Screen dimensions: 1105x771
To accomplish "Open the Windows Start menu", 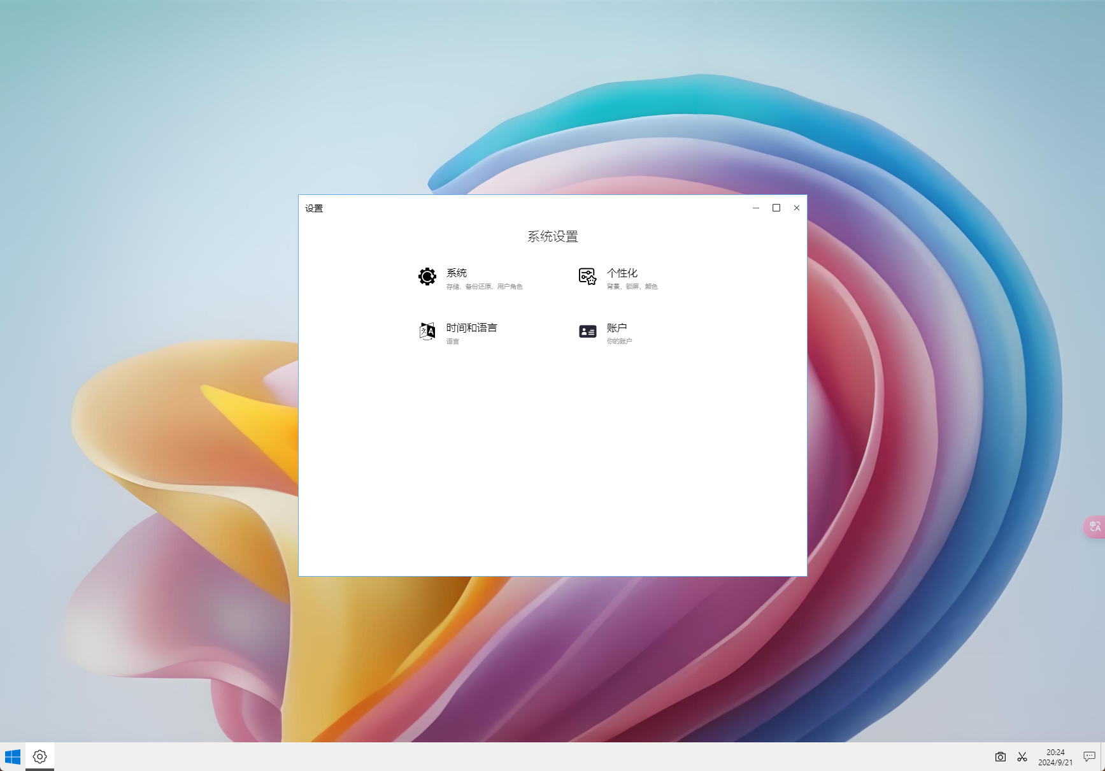I will (x=13, y=757).
